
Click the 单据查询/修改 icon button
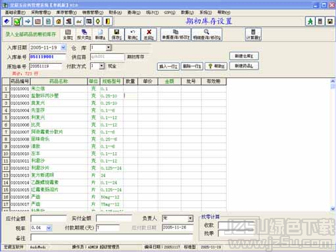coord(176,34)
